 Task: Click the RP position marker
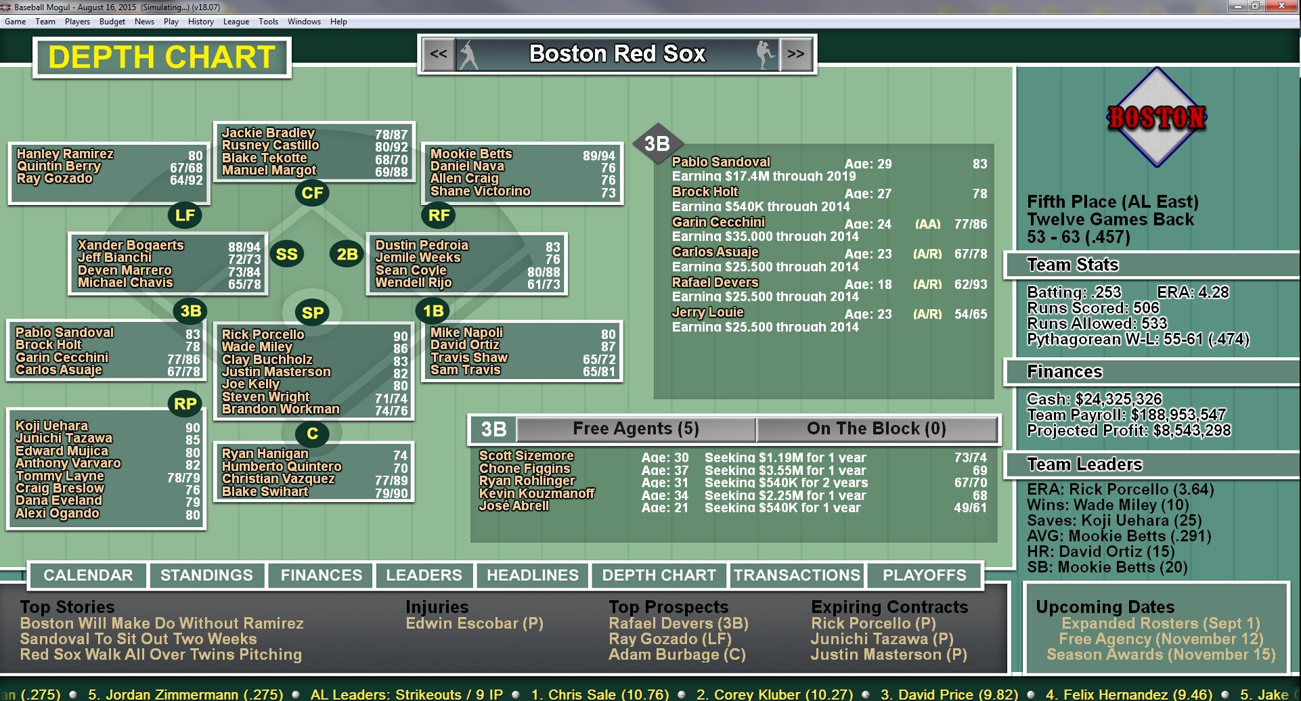(x=185, y=403)
